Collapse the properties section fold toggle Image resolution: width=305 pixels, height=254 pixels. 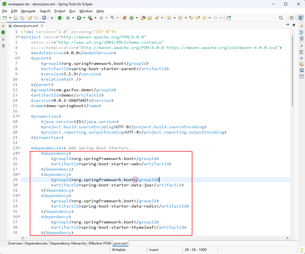[19, 116]
